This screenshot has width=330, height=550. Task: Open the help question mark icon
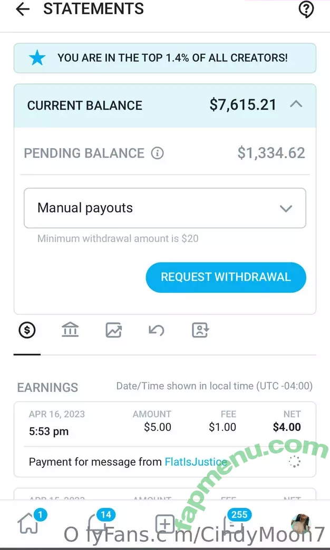tap(306, 9)
